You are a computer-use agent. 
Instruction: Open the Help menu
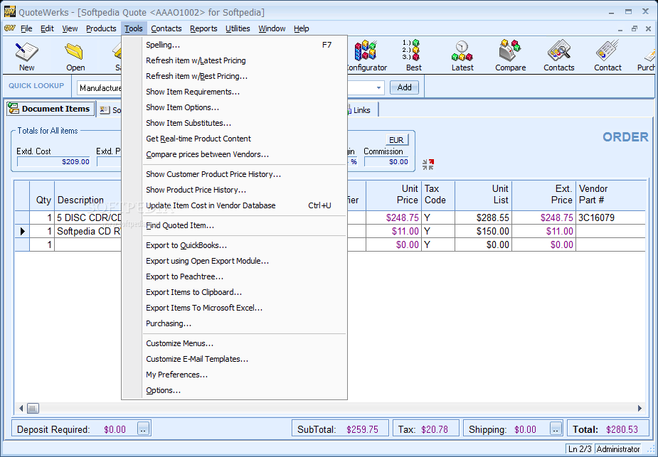pos(302,28)
